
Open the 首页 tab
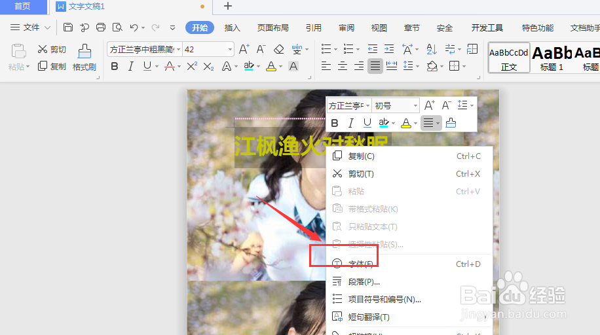[22, 7]
